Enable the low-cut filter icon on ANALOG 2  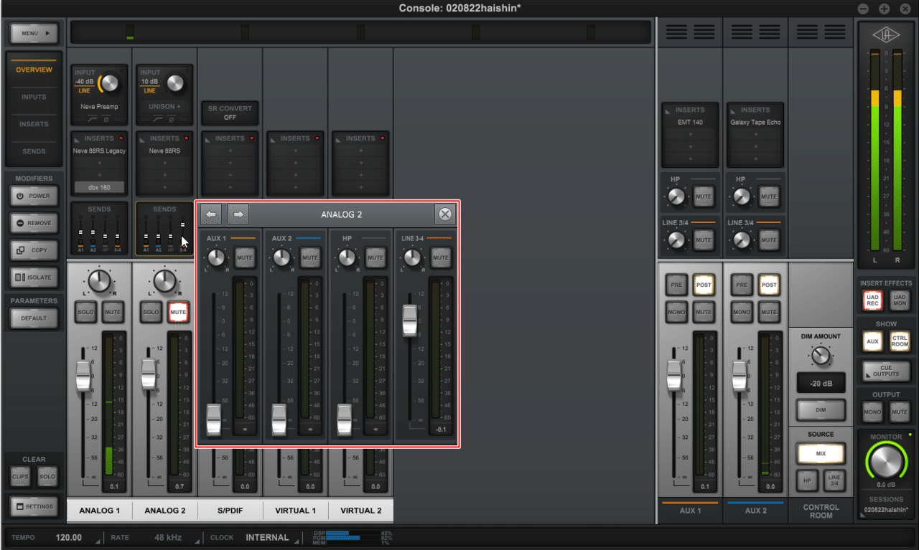[x=158, y=118]
